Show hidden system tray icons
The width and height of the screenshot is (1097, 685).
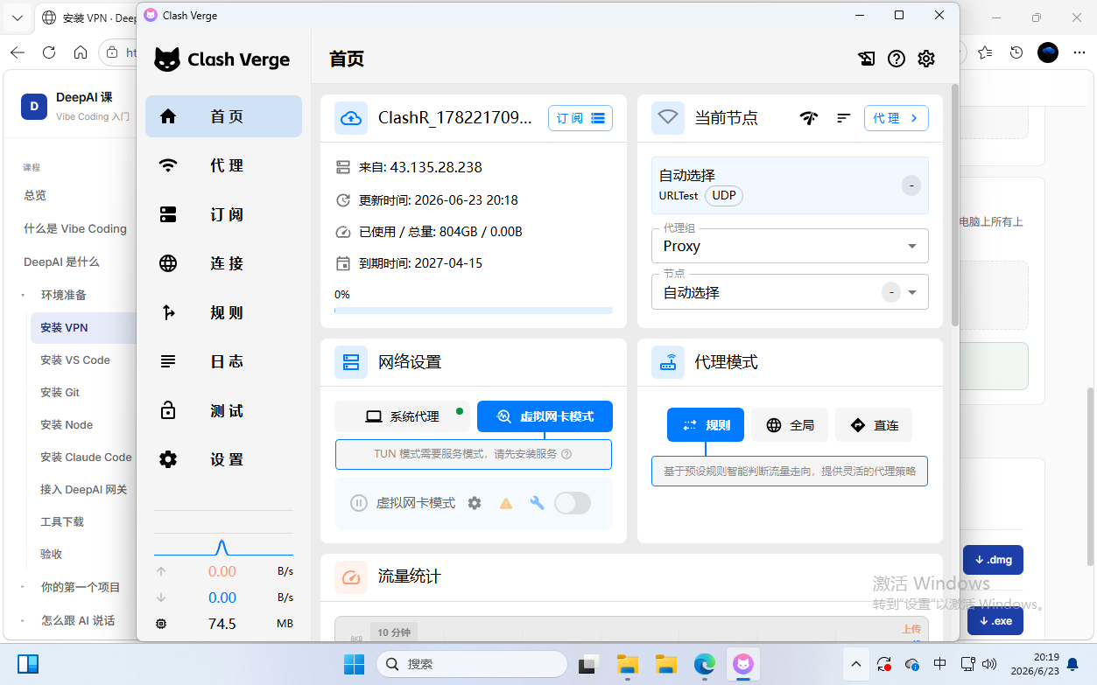tap(855, 664)
